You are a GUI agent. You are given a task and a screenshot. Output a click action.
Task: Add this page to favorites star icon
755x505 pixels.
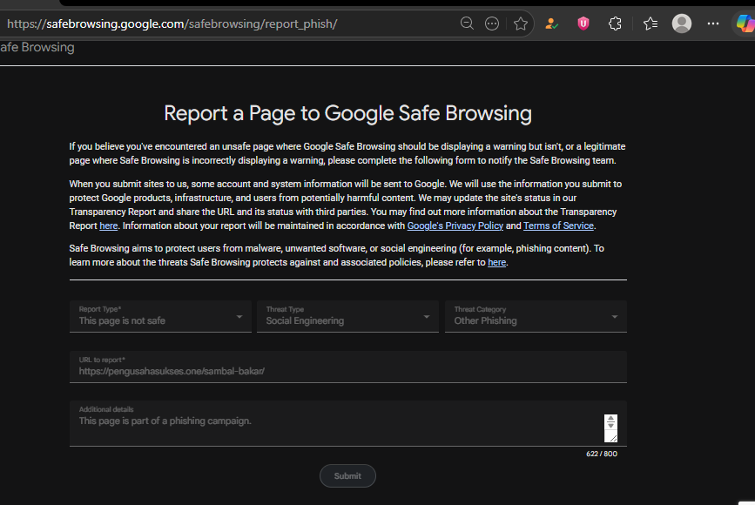521,24
